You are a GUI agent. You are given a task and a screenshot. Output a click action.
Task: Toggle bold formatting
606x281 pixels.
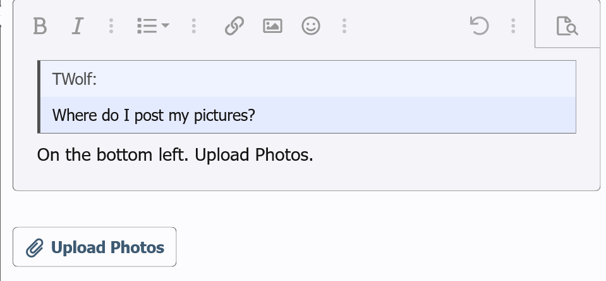(x=40, y=26)
